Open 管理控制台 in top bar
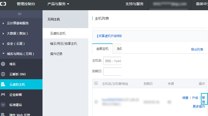208x116 pixels. point(26,4)
